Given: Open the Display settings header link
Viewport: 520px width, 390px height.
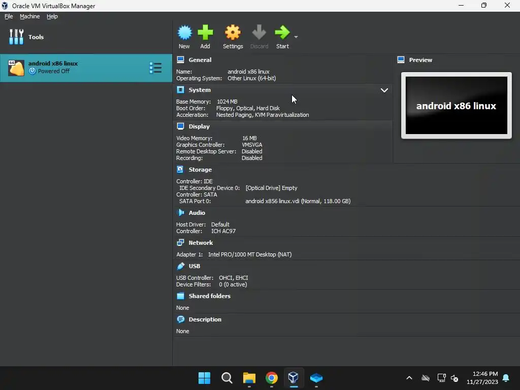Looking at the screenshot, I should (x=199, y=126).
